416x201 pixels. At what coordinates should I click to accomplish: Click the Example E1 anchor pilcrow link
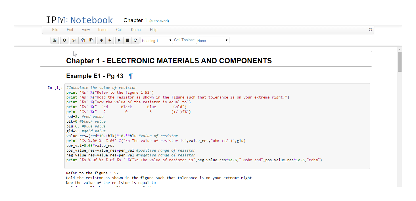point(131,76)
